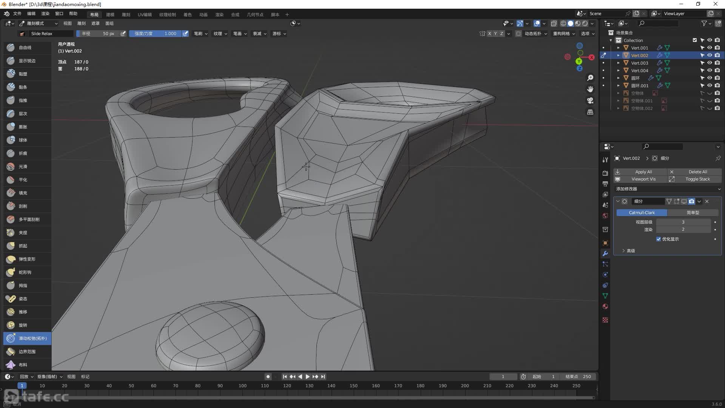The width and height of the screenshot is (725, 408).
Task: Select the 折痕 (Crease) brush
Action: click(x=27, y=153)
